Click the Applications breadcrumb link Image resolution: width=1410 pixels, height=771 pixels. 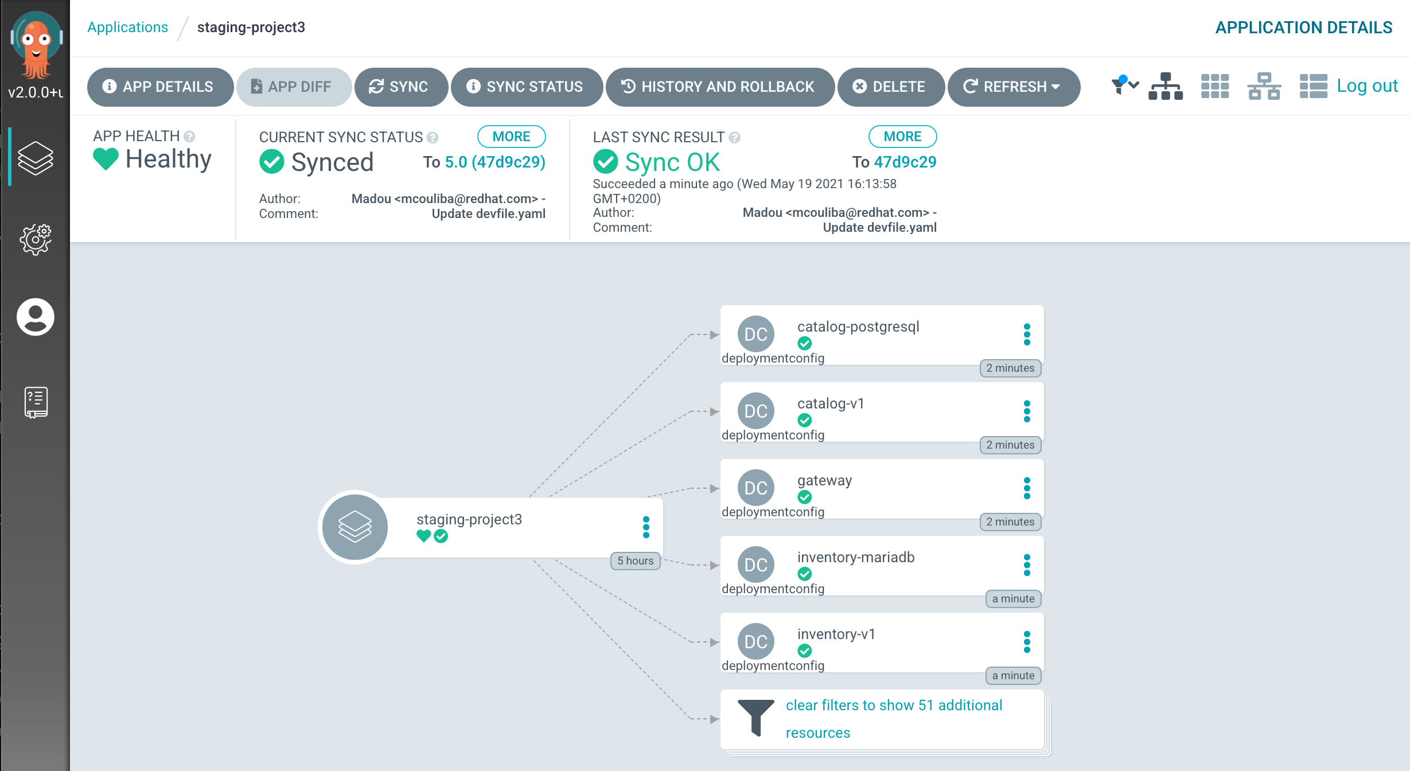[x=127, y=27]
